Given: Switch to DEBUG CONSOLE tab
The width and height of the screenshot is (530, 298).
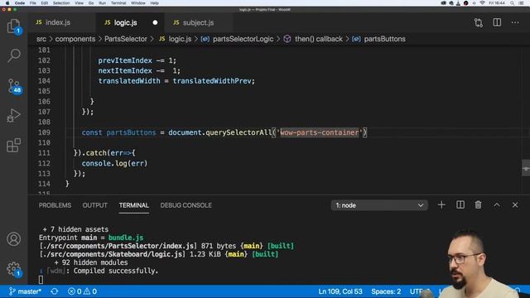Looking at the screenshot, I should tap(185, 205).
